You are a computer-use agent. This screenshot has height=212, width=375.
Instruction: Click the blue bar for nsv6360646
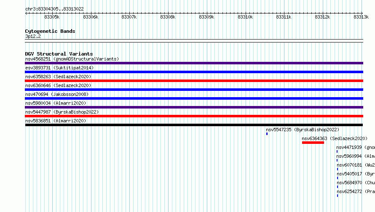194,90
